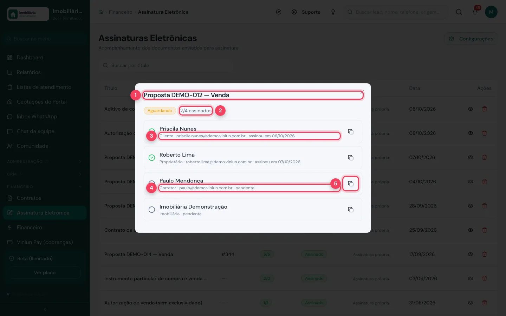This screenshot has width=506, height=316.
Task: Click the lightbulb icon in top bar
Action: click(x=333, y=12)
